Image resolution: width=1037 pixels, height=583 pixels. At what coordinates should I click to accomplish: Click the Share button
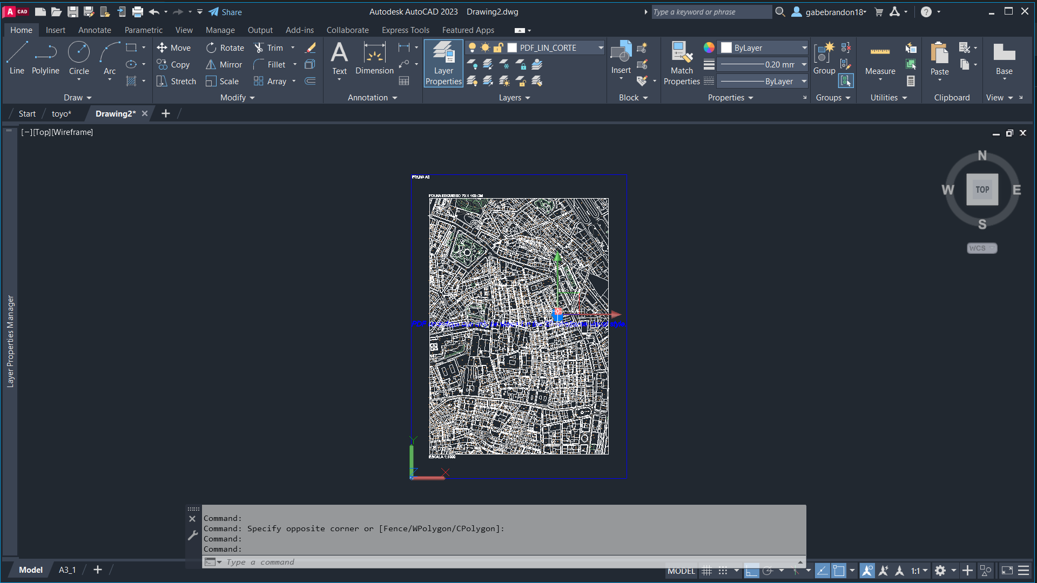tap(225, 12)
